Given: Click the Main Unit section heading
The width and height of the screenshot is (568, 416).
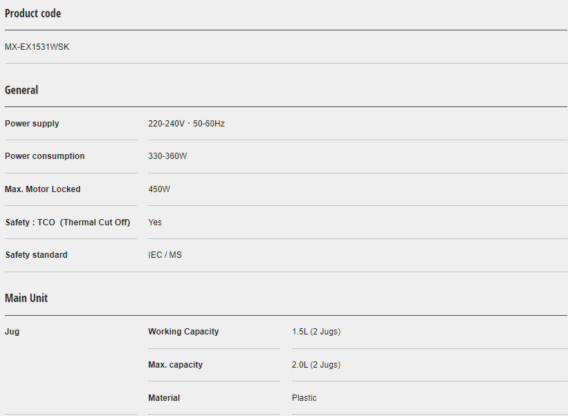Looking at the screenshot, I should 26,299.
